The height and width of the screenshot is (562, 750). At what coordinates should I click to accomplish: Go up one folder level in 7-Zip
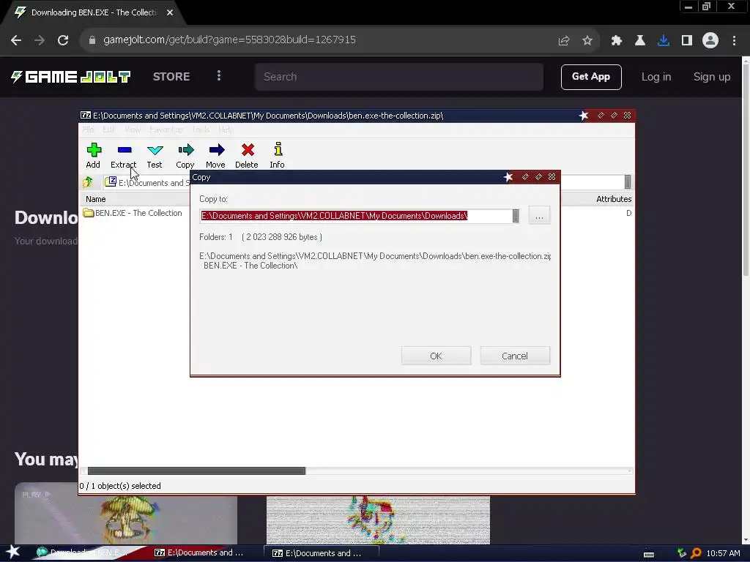(88, 182)
